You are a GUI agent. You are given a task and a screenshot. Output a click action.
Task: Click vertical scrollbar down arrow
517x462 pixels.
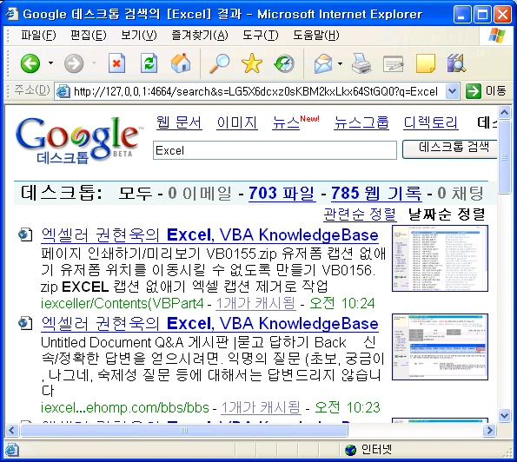point(504,415)
